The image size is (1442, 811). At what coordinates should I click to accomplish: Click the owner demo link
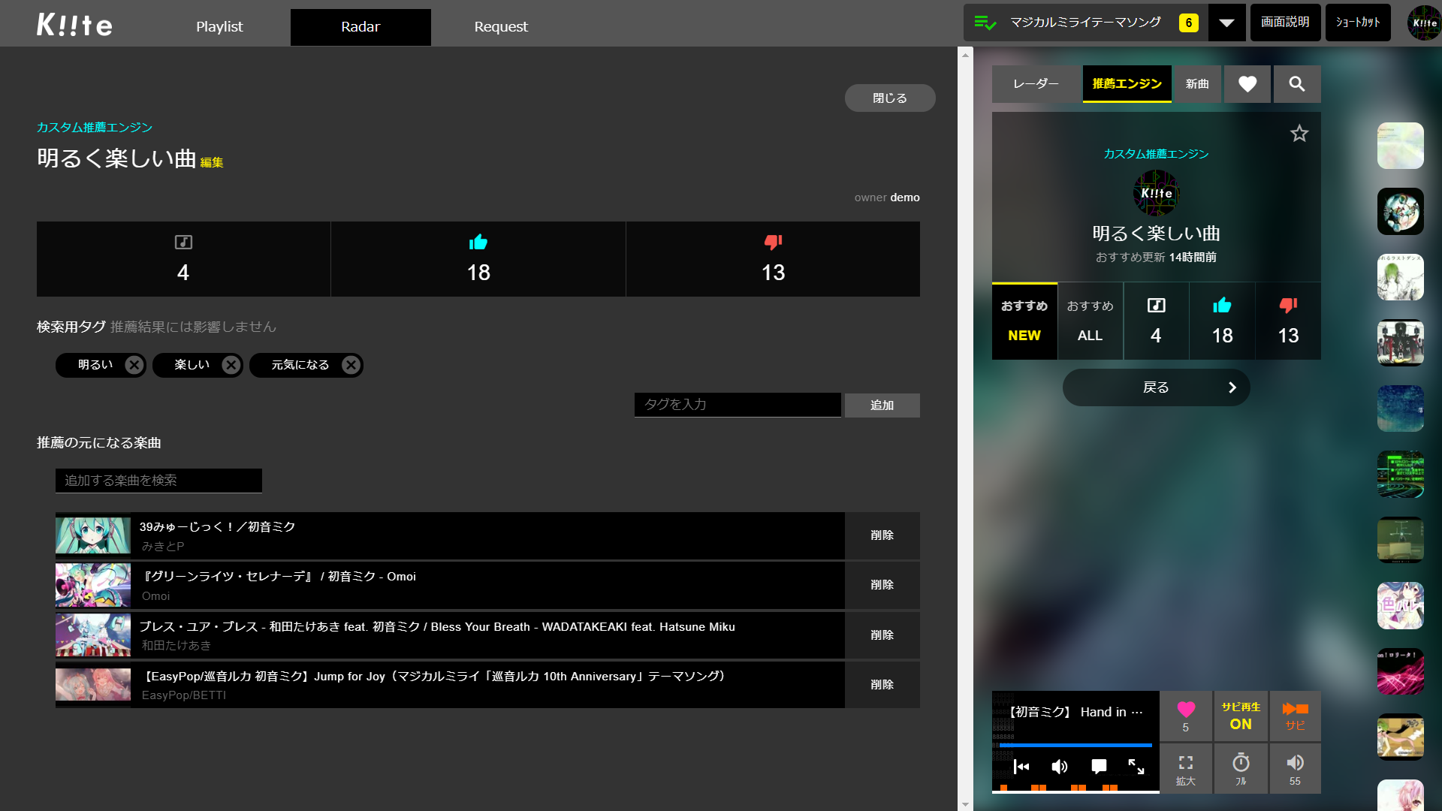pos(905,197)
